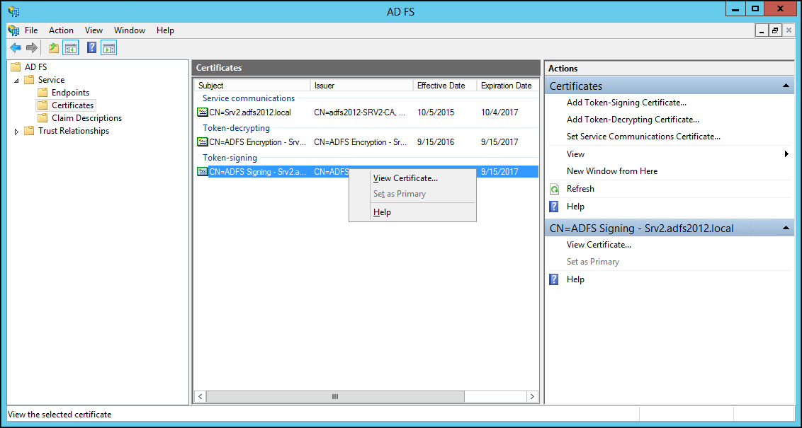Image resolution: width=802 pixels, height=428 pixels.
Task: Click the Forward arrow toolbar icon
Action: 32,48
